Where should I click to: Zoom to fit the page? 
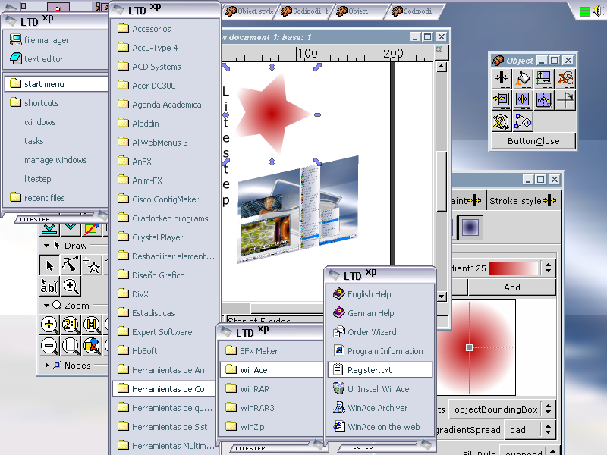(71, 346)
